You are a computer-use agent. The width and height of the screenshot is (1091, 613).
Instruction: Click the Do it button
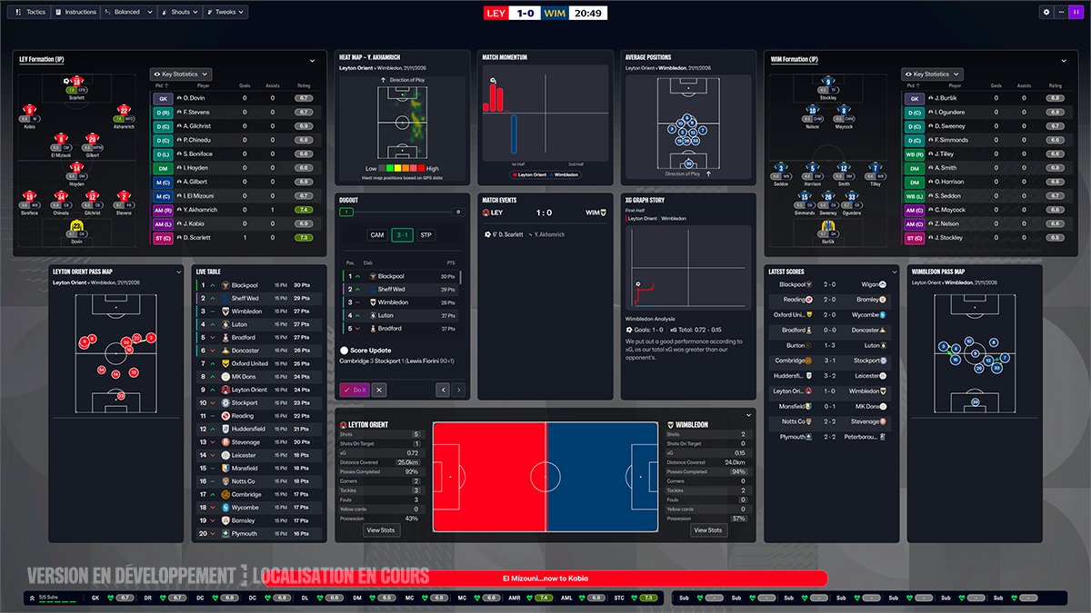click(x=355, y=390)
